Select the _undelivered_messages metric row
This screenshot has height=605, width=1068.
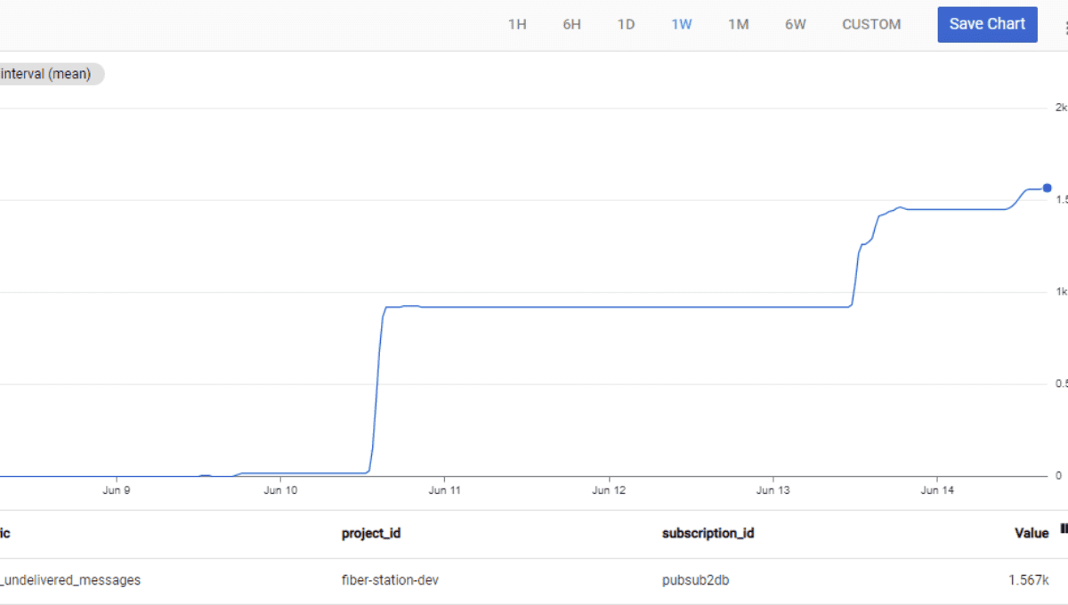point(534,580)
